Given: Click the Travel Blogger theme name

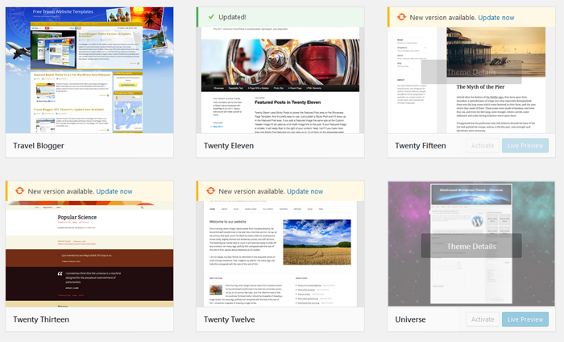Looking at the screenshot, I should (39, 146).
